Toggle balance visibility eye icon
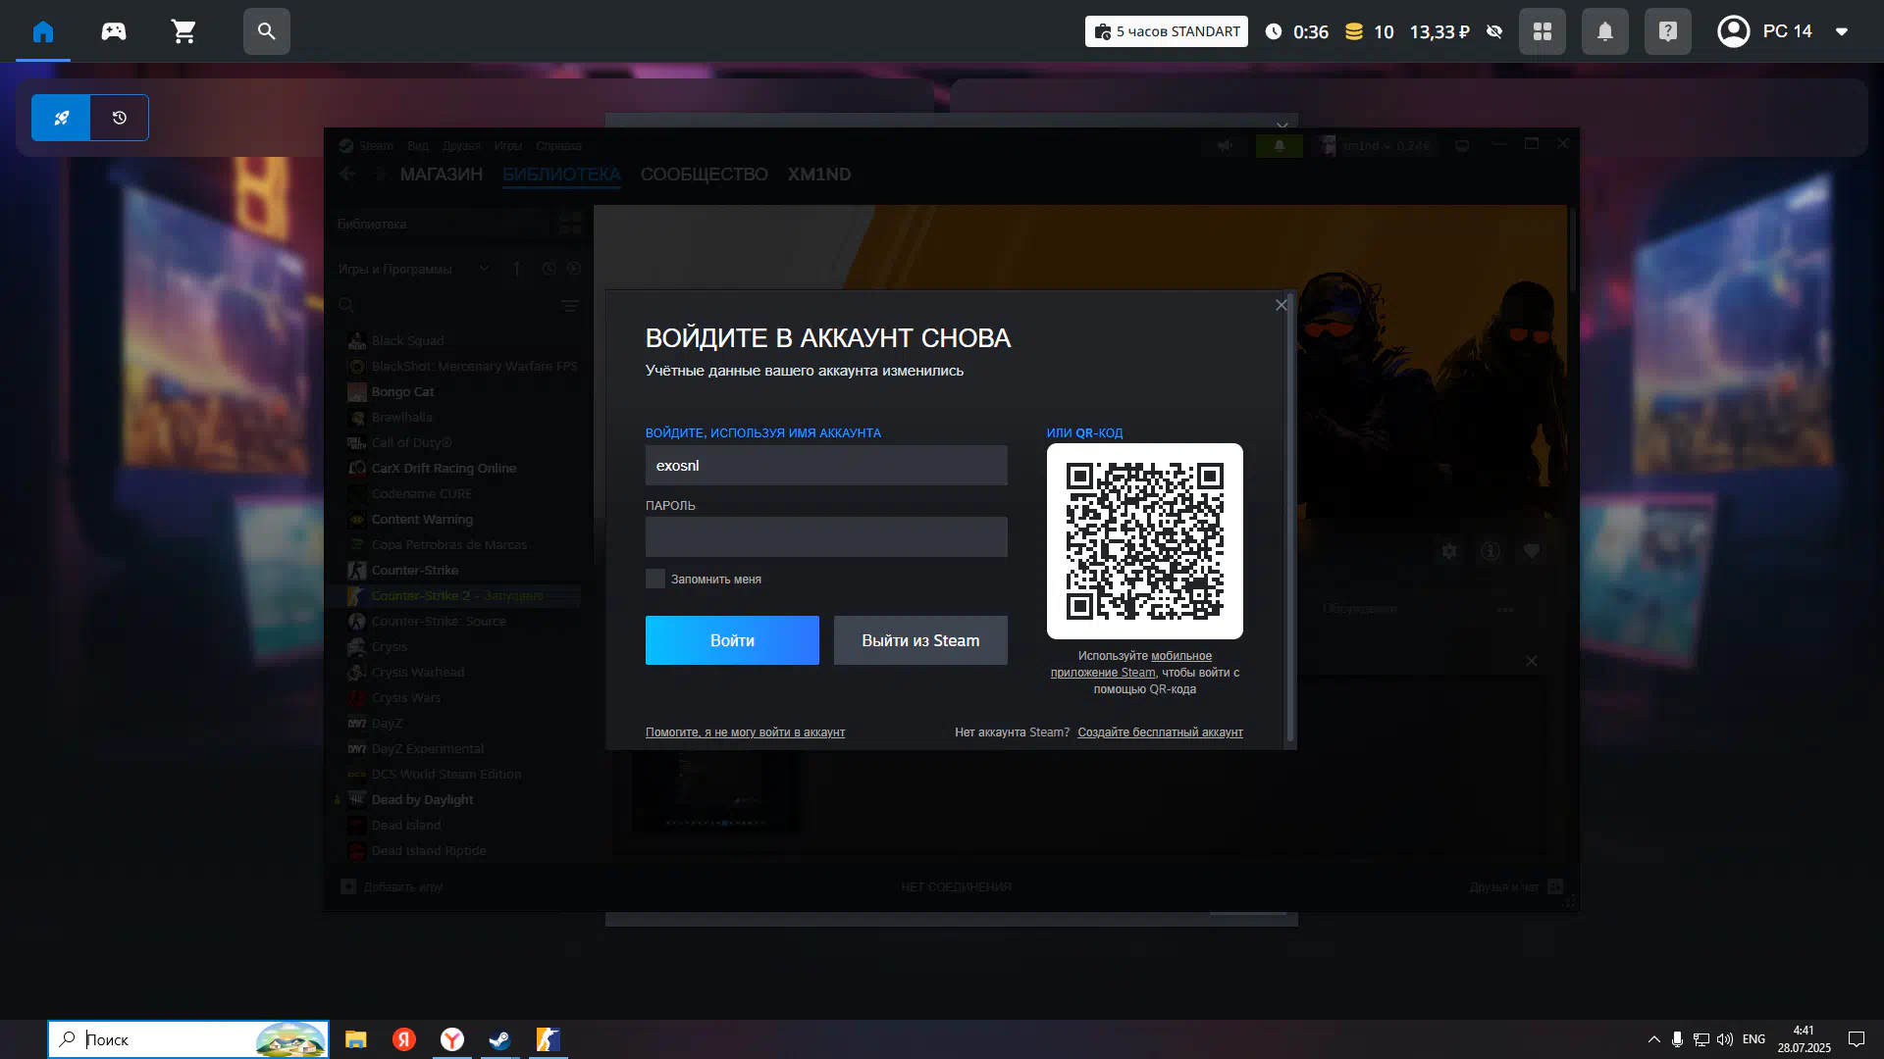The height and width of the screenshot is (1059, 1884). [x=1494, y=31]
